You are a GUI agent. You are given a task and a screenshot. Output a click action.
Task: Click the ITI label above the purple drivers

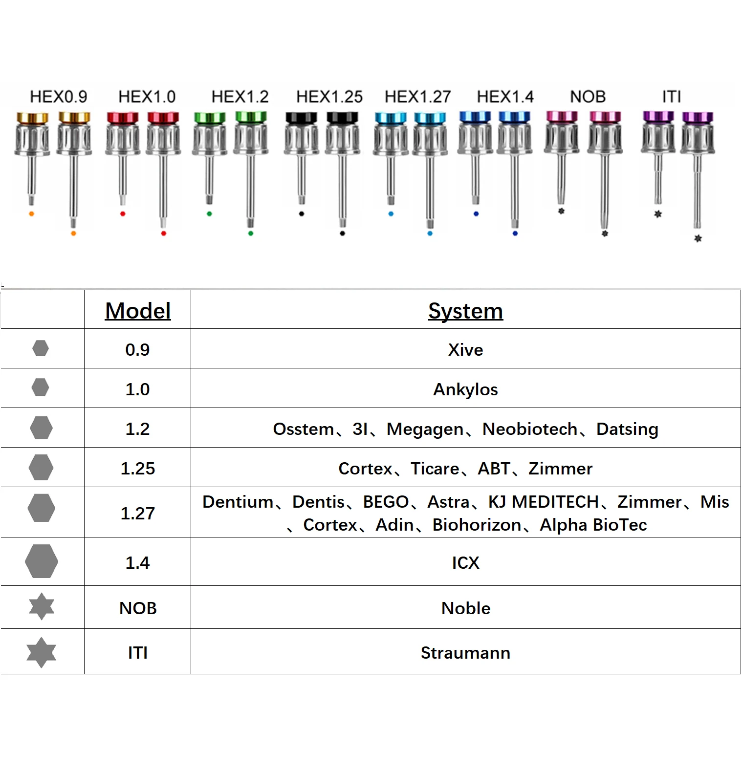(672, 97)
